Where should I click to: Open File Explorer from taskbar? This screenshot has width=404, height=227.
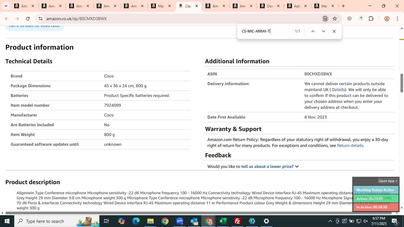click(x=151, y=221)
